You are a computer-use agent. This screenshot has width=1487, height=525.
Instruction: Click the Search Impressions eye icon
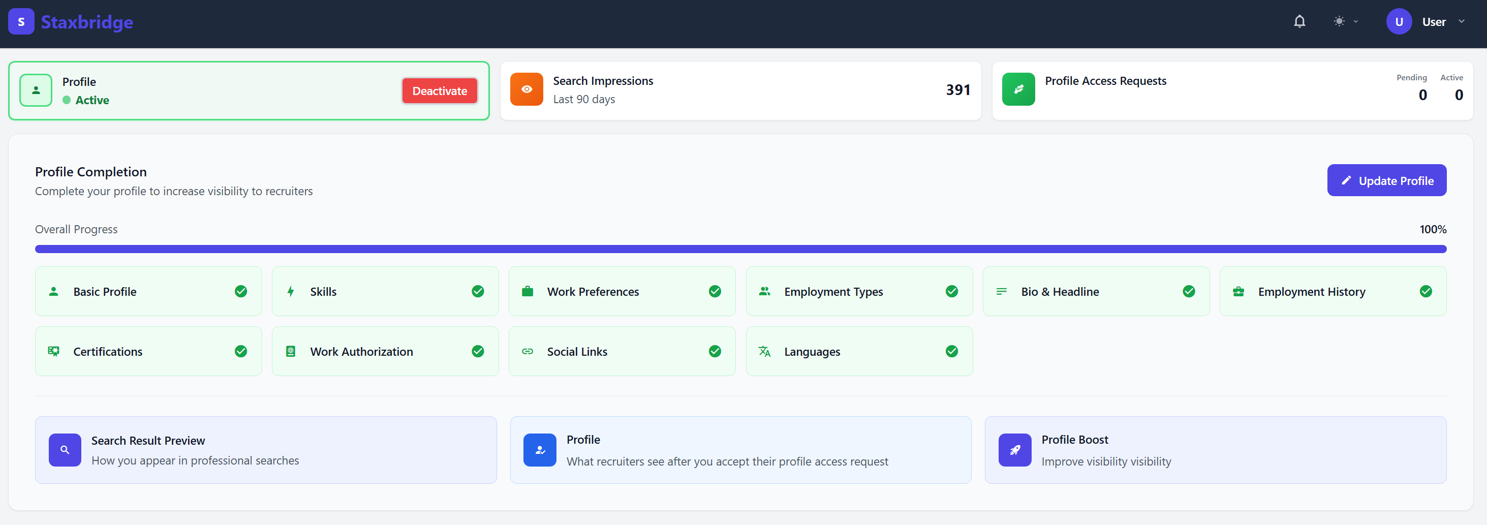[526, 89]
